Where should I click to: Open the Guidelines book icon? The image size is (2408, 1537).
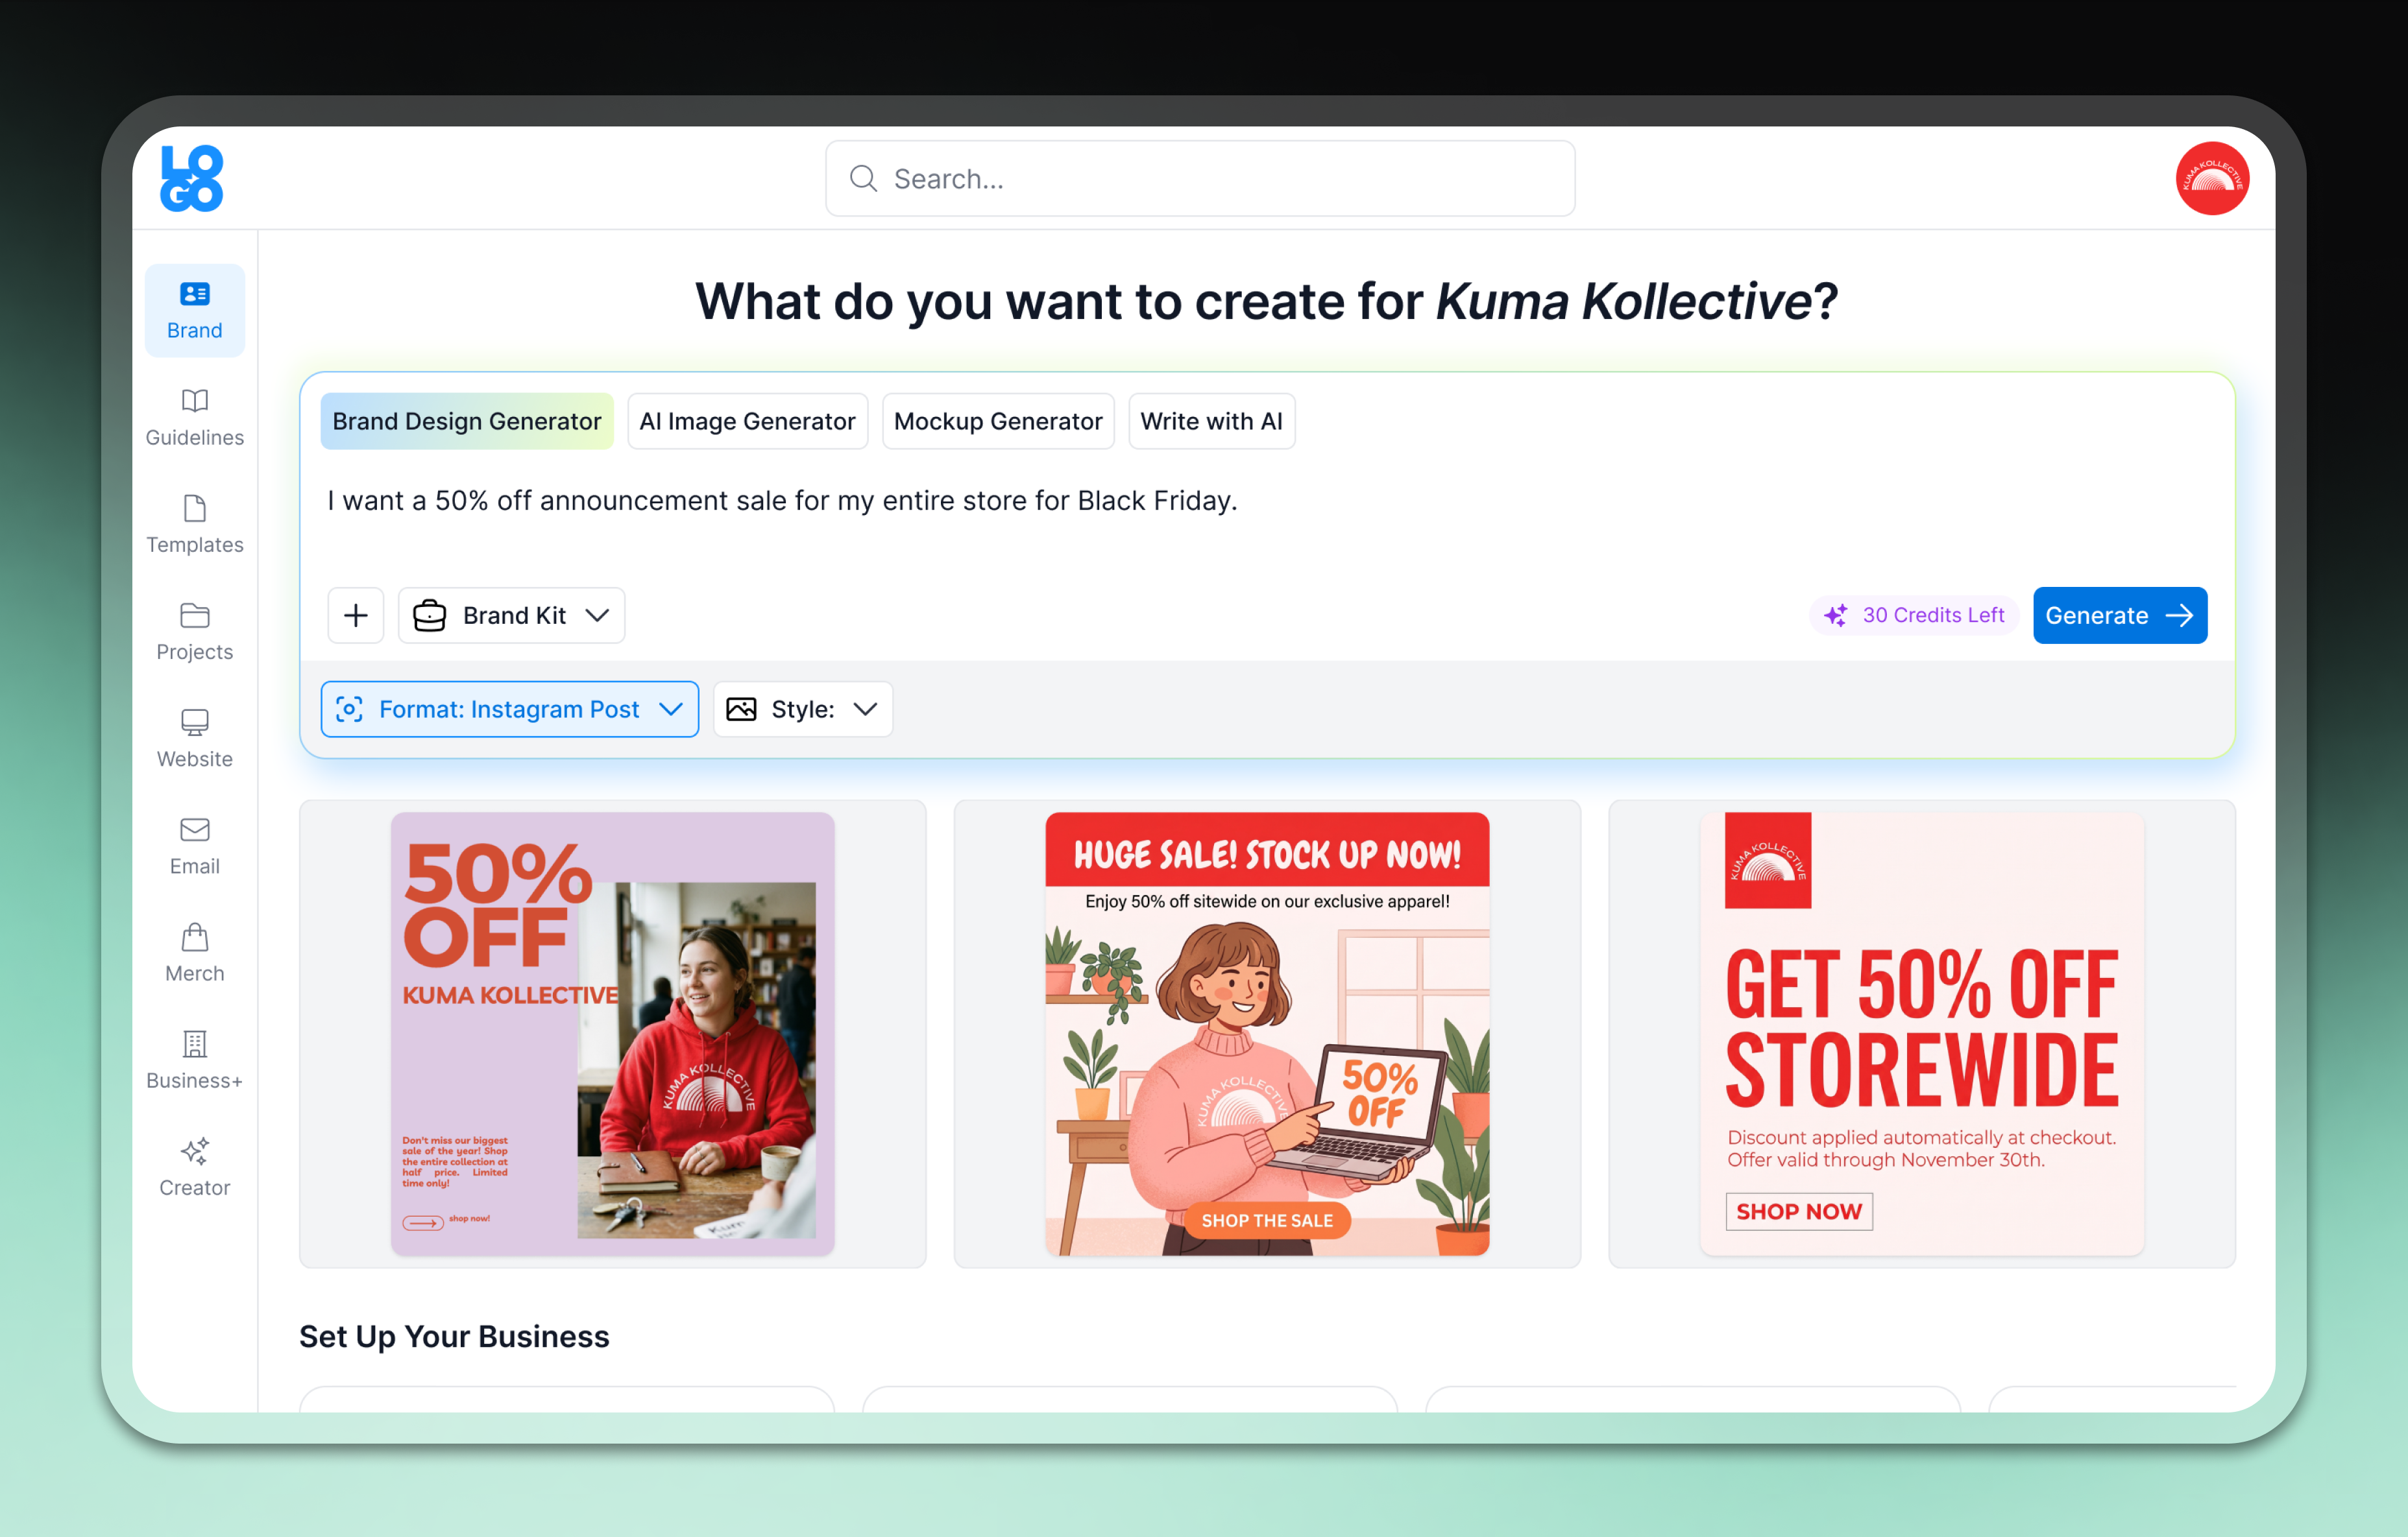tap(195, 401)
